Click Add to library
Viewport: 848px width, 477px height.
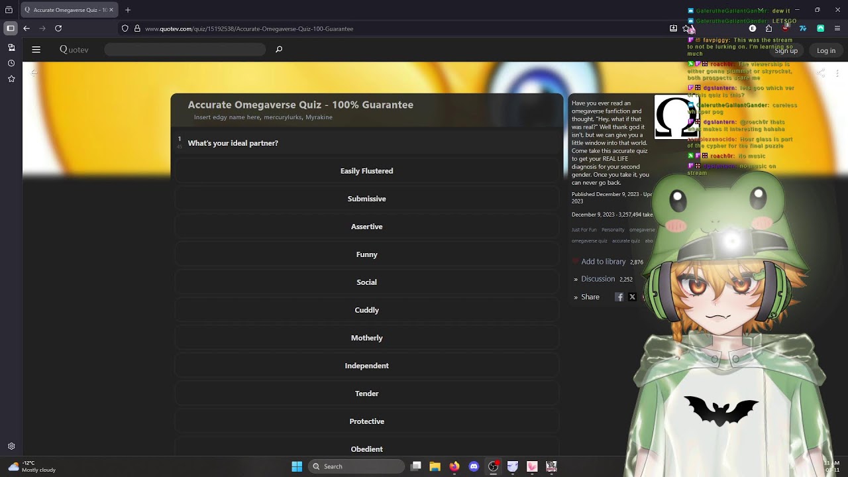[x=603, y=262]
